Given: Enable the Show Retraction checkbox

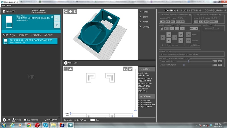Looking at the screenshot, I should [x=139, y=104].
